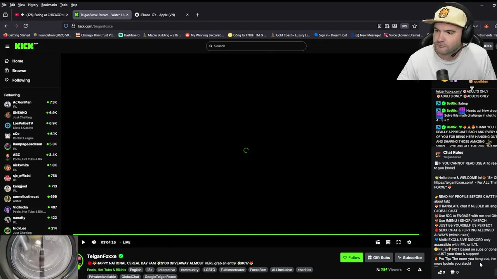Open Ac7ionMan channel in Following list
The width and height of the screenshot is (497, 279).
tap(30, 104)
